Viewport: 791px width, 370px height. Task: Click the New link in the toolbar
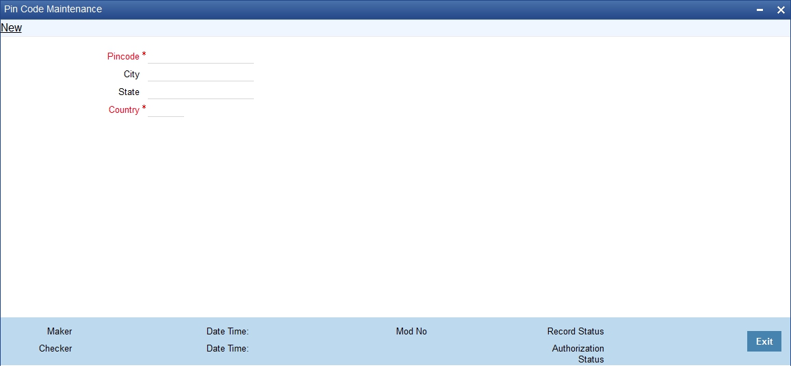pos(11,28)
